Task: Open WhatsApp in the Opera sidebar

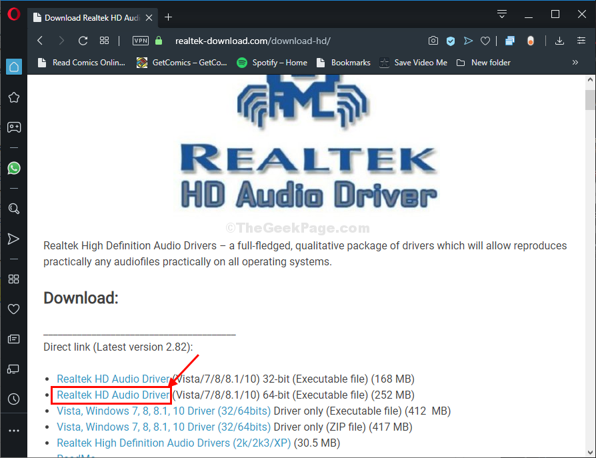Action: (x=13, y=168)
